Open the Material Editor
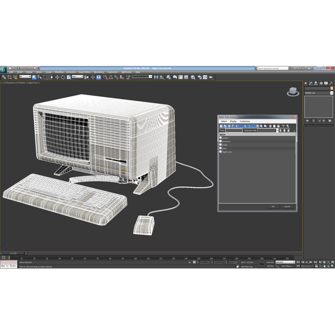 [193, 77]
